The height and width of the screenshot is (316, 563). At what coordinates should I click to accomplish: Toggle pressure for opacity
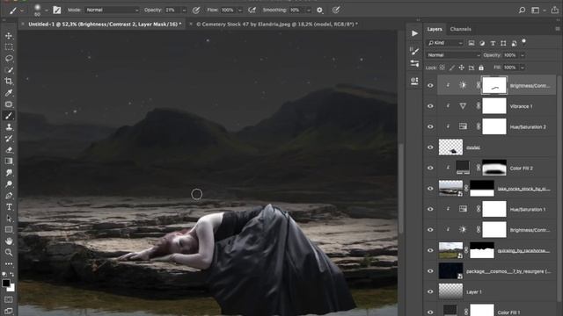coord(196,10)
